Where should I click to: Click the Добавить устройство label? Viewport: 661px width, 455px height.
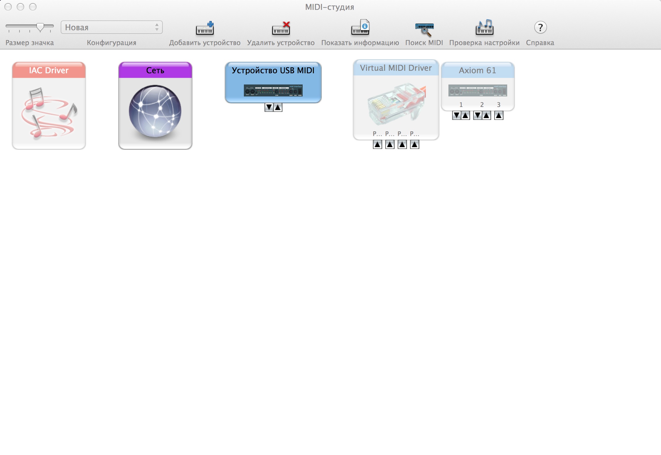[205, 43]
